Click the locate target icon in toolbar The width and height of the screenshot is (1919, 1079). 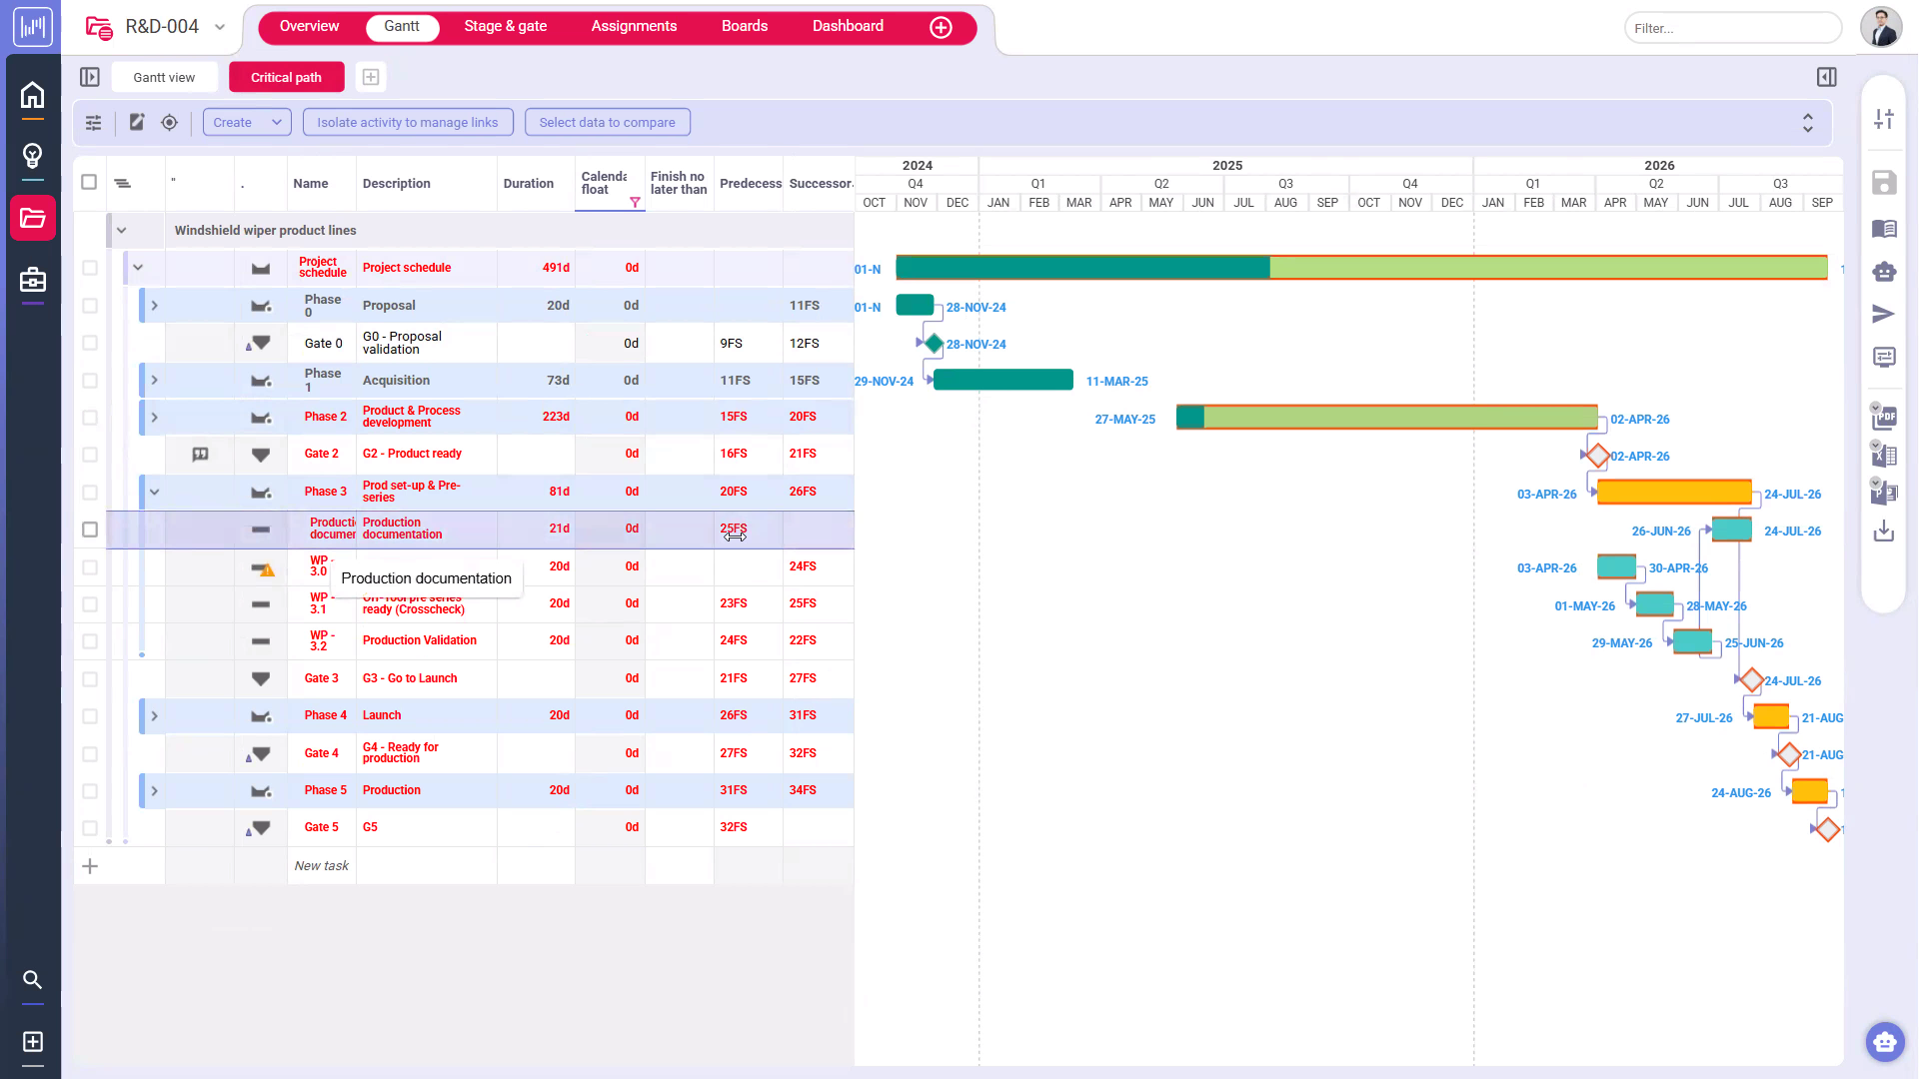pyautogui.click(x=169, y=122)
